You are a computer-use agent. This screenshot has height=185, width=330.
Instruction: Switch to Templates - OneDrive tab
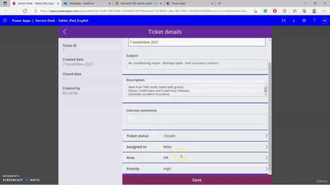tap(87, 4)
